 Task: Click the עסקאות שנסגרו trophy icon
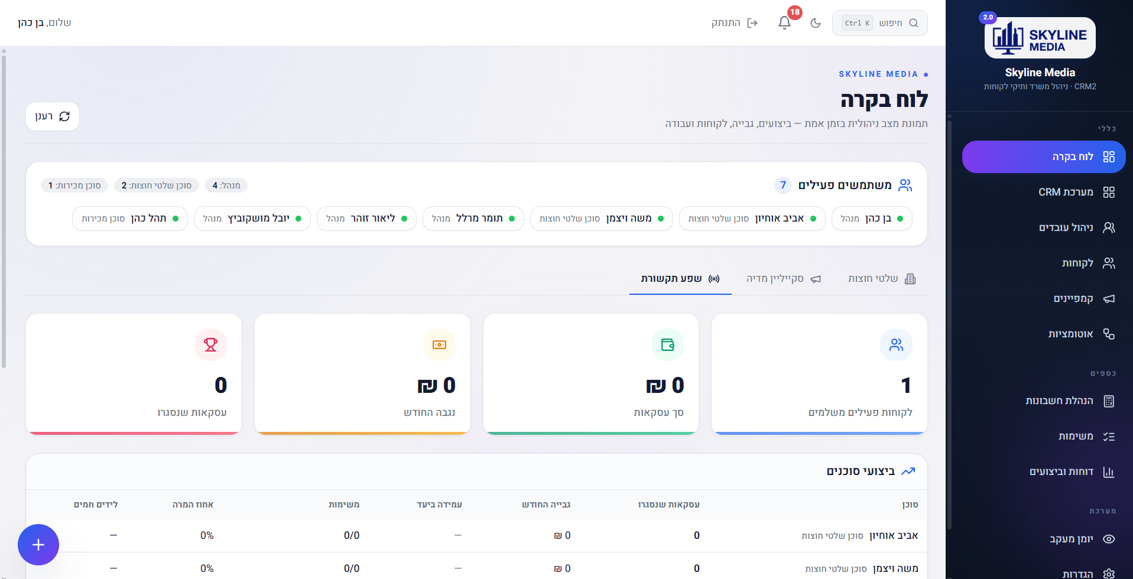coord(210,345)
